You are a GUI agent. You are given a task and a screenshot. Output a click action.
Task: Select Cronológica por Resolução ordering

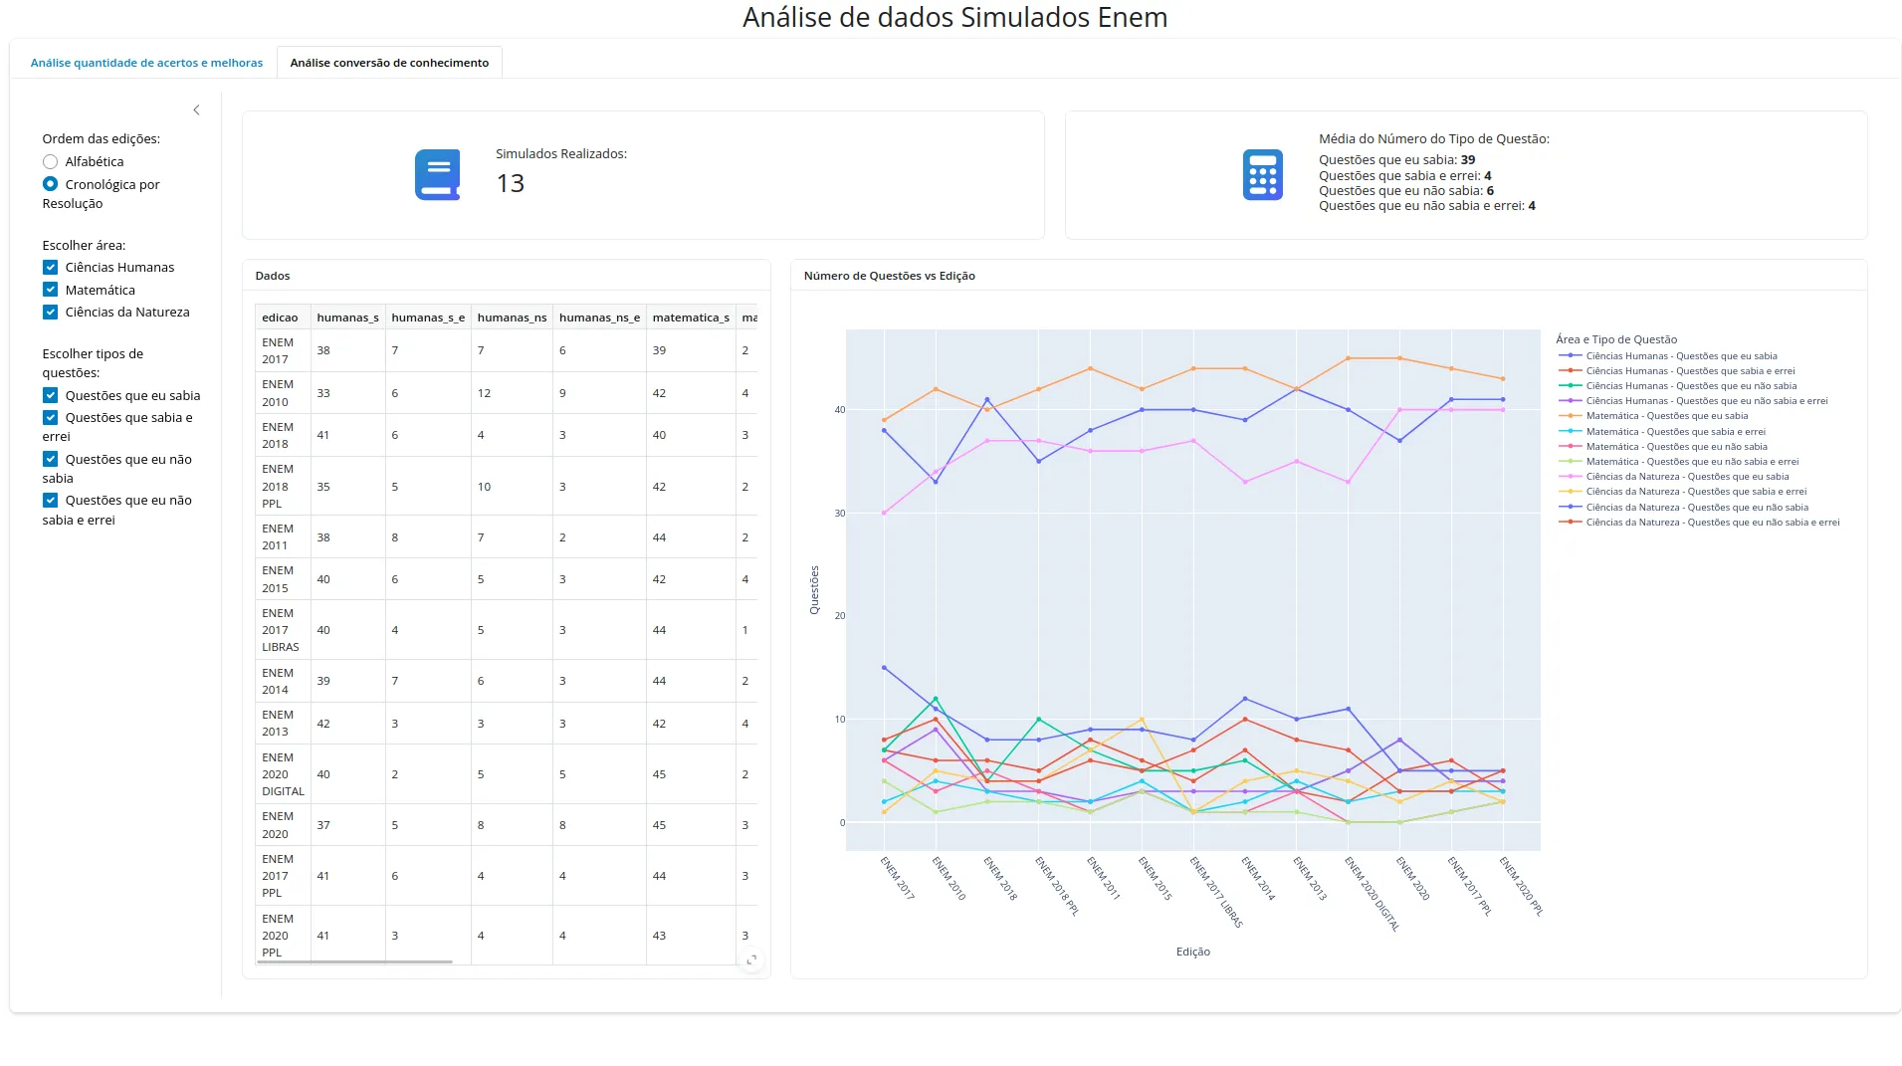pyautogui.click(x=50, y=184)
